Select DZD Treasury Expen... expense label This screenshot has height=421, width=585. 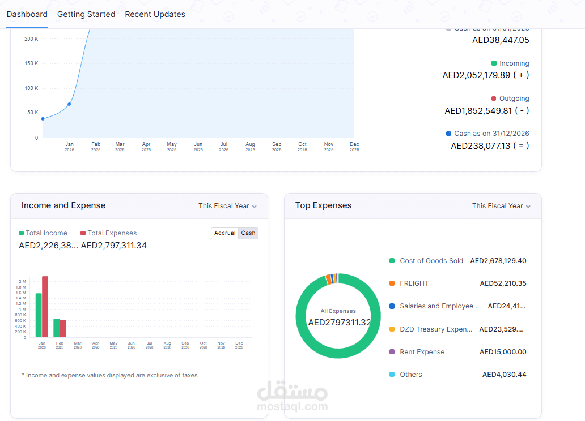click(x=436, y=329)
